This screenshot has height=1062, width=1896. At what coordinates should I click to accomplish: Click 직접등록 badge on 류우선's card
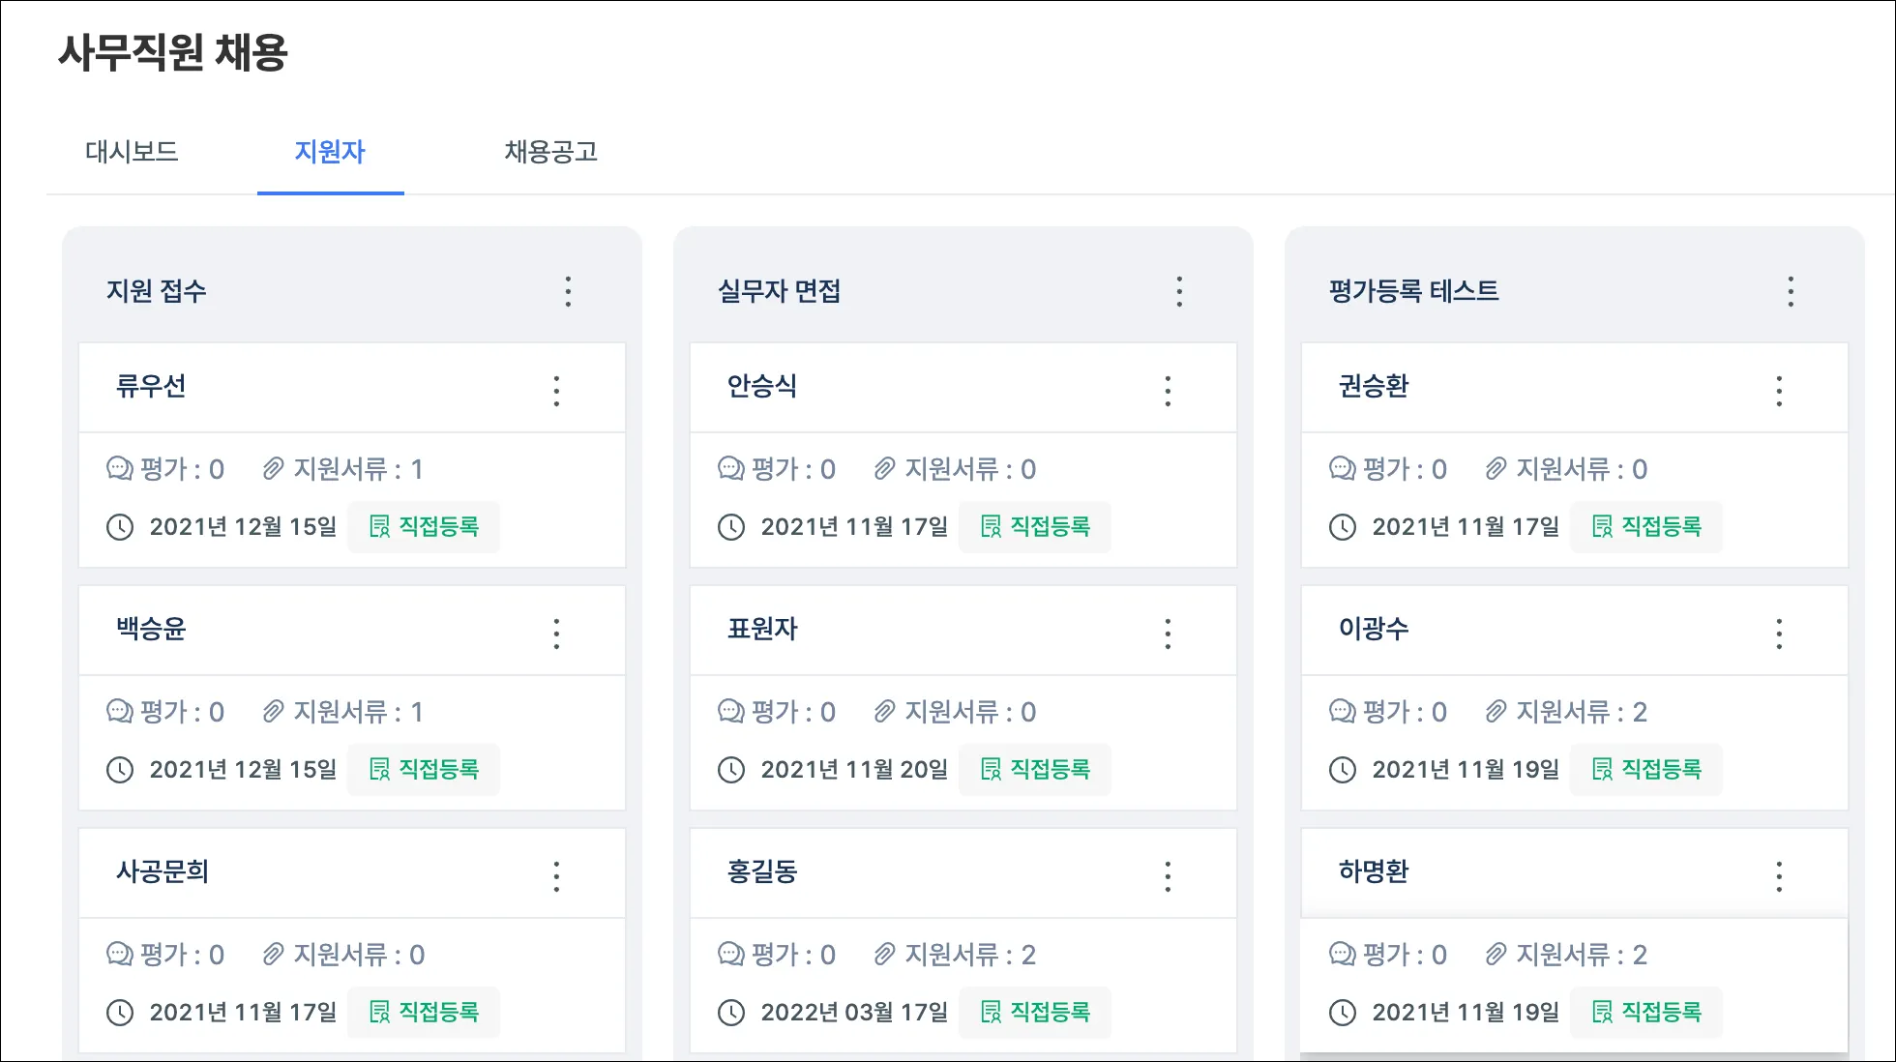coord(424,527)
